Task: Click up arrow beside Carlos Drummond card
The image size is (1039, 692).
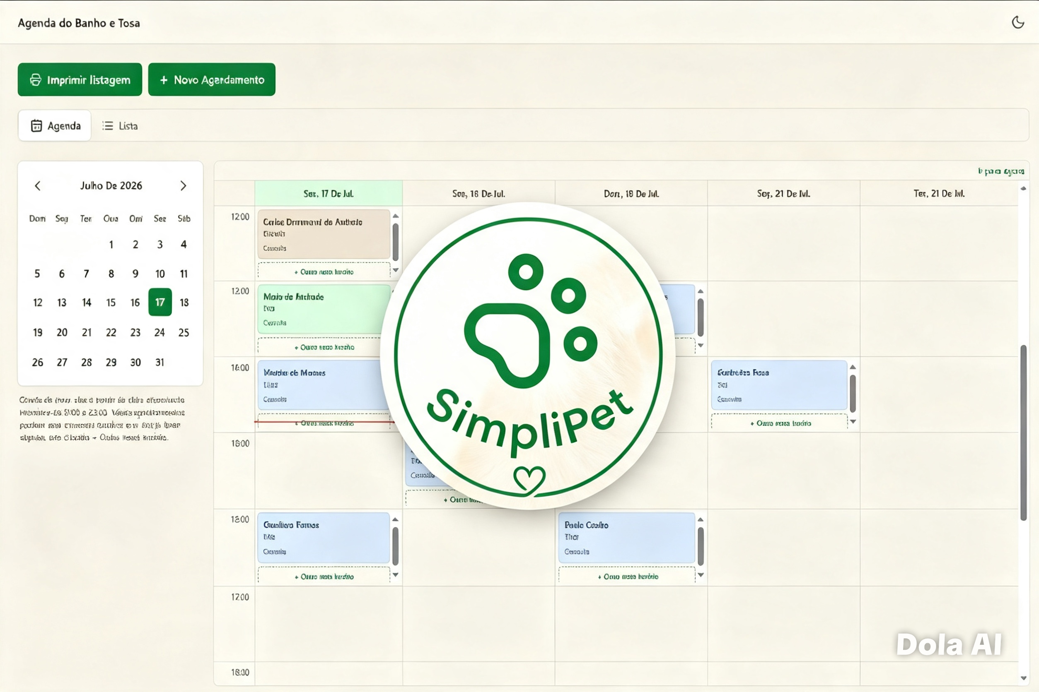Action: pyautogui.click(x=396, y=216)
